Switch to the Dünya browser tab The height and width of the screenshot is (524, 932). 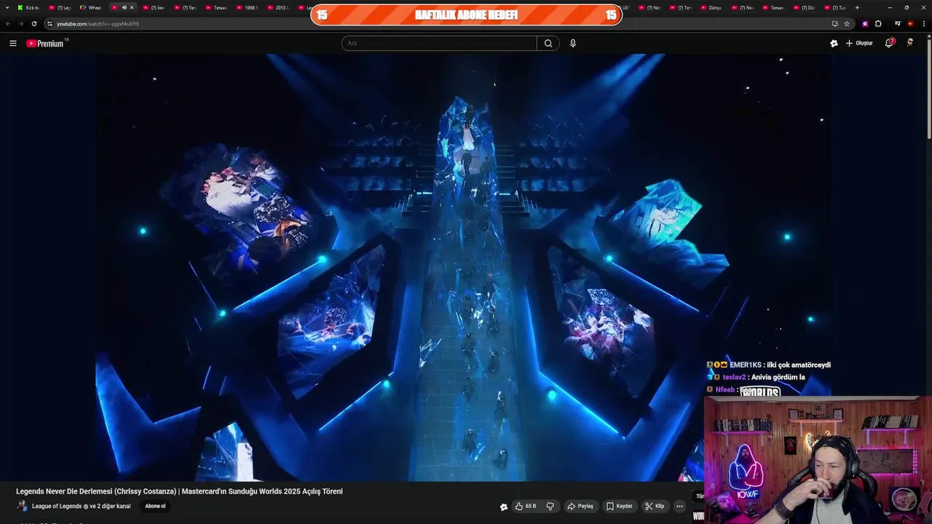[712, 7]
